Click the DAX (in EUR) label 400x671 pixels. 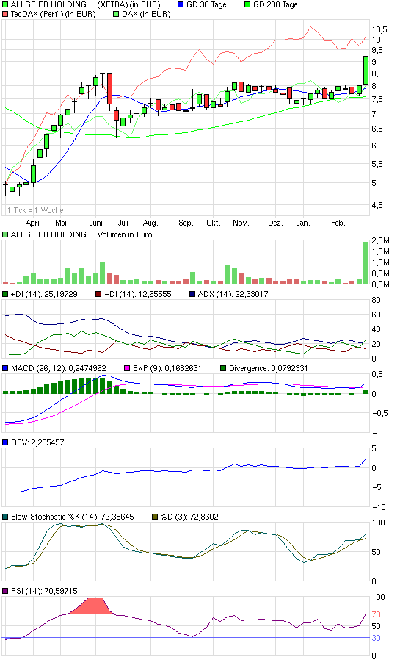tap(146, 14)
